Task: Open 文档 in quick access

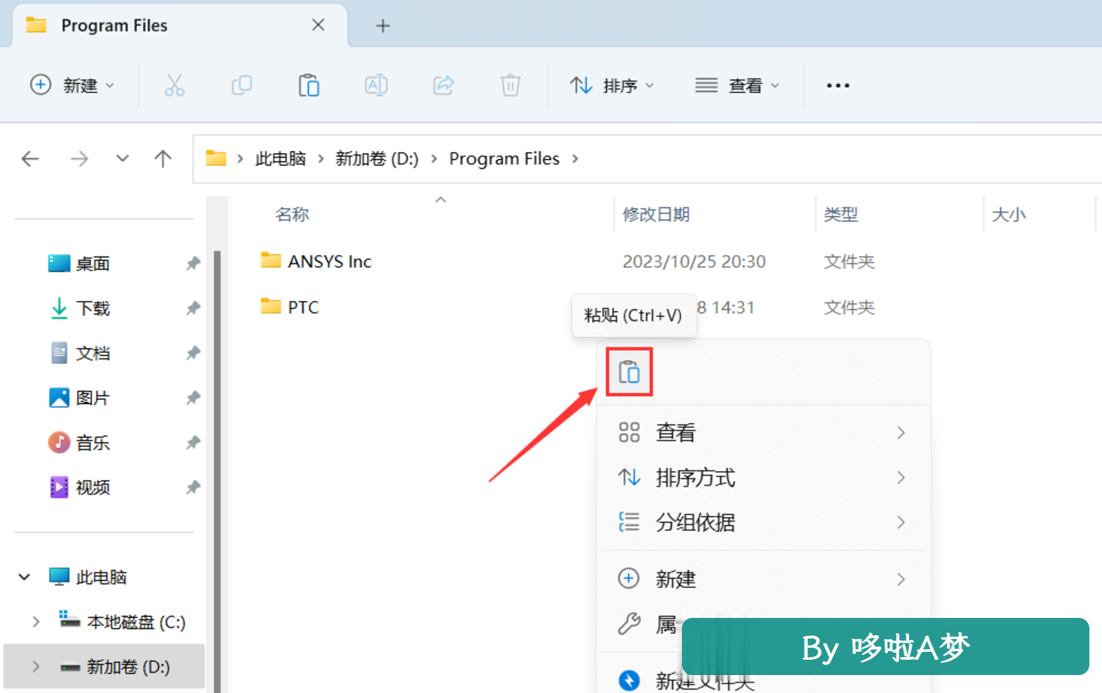Action: click(92, 353)
